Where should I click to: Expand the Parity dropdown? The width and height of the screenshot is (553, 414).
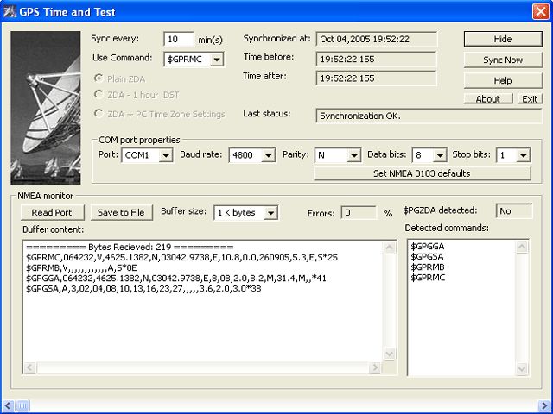pos(353,155)
